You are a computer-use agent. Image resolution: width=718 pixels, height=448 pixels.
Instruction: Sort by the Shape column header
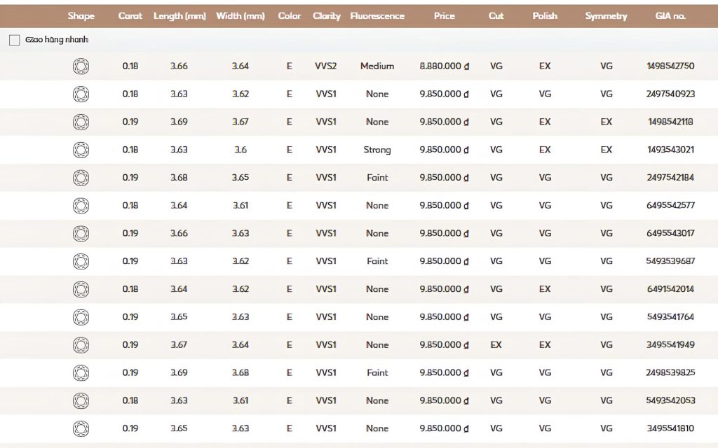coord(81,16)
